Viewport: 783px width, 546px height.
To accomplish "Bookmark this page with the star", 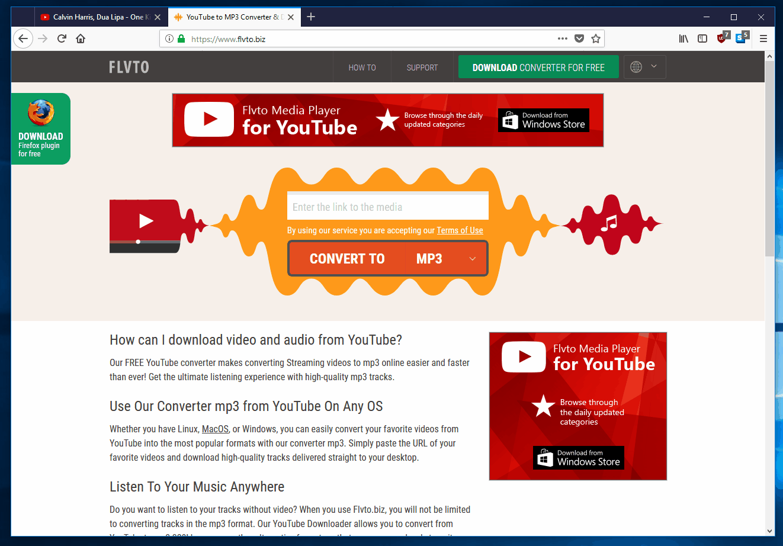I will click(596, 38).
